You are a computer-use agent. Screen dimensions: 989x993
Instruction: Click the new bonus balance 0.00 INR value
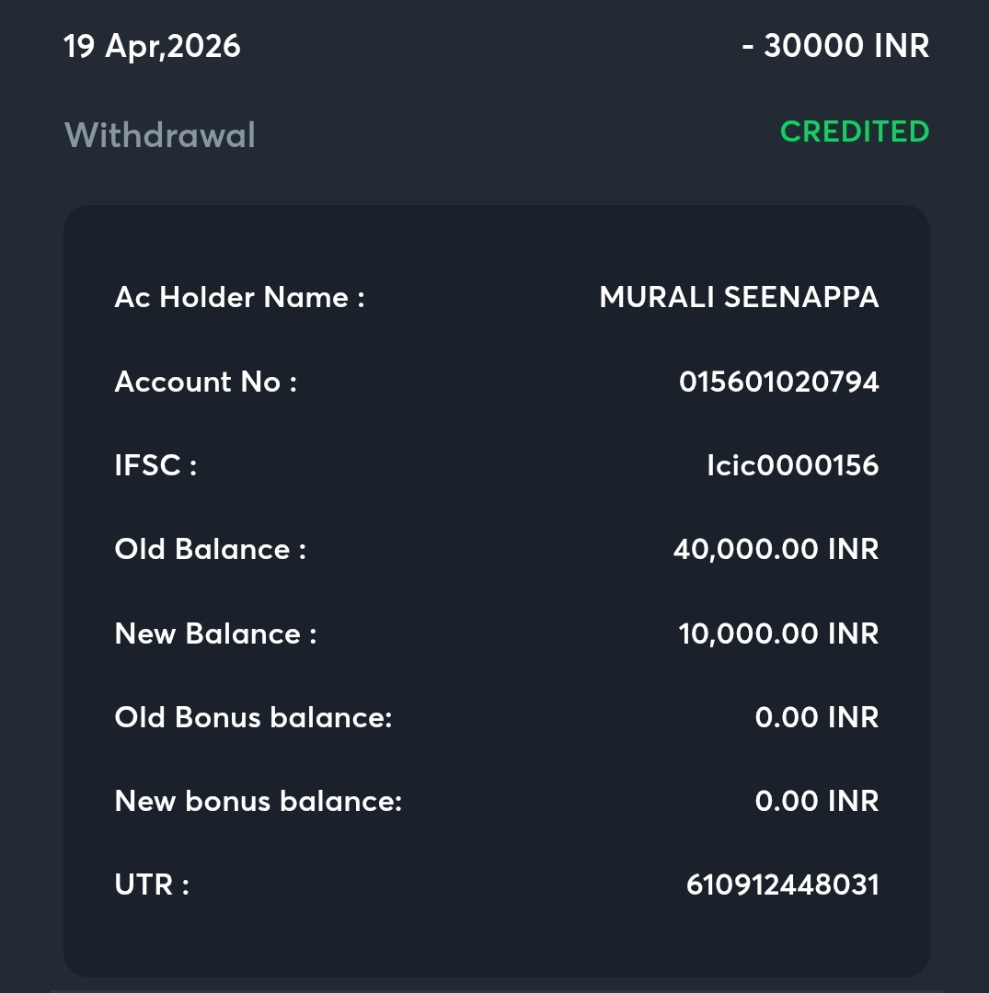coord(816,801)
